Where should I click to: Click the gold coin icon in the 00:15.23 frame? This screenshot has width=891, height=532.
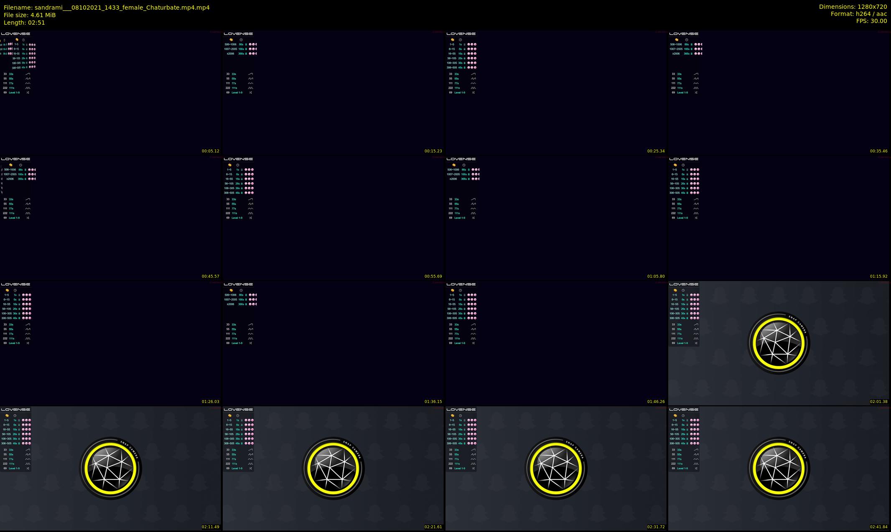click(x=231, y=40)
